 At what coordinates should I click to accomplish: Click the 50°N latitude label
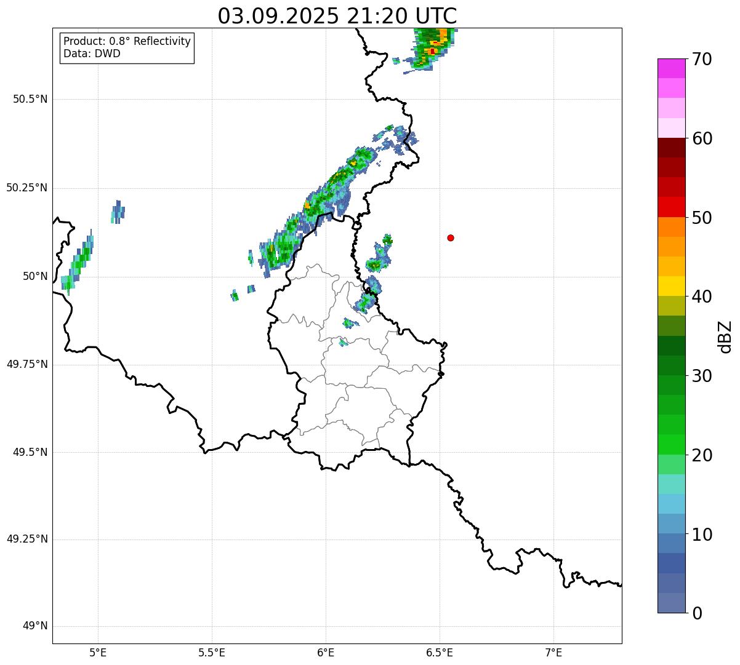(x=35, y=276)
